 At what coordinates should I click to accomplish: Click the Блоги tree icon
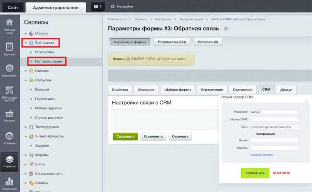coord(31,164)
